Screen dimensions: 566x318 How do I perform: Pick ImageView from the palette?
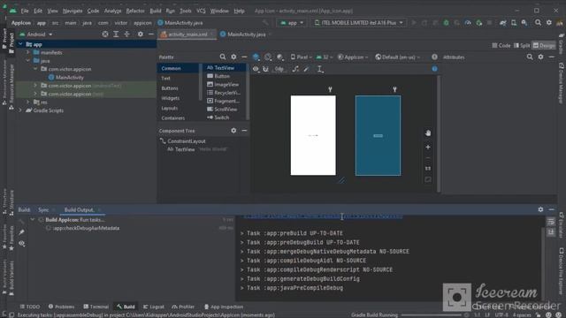223,85
